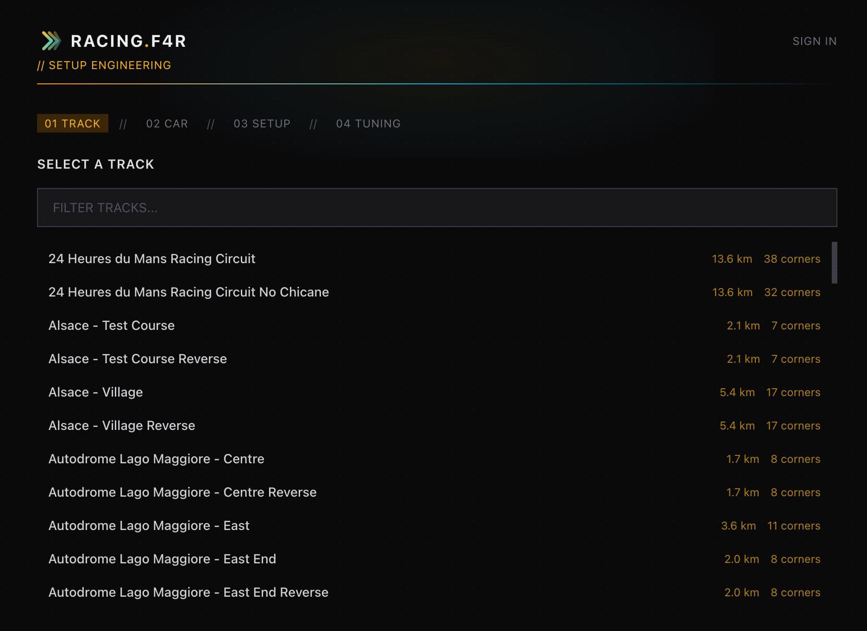Pick Alsace - Test Course Reverse

[x=138, y=359]
